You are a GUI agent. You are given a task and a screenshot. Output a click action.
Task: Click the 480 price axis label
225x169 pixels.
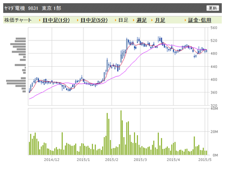pos(214,54)
